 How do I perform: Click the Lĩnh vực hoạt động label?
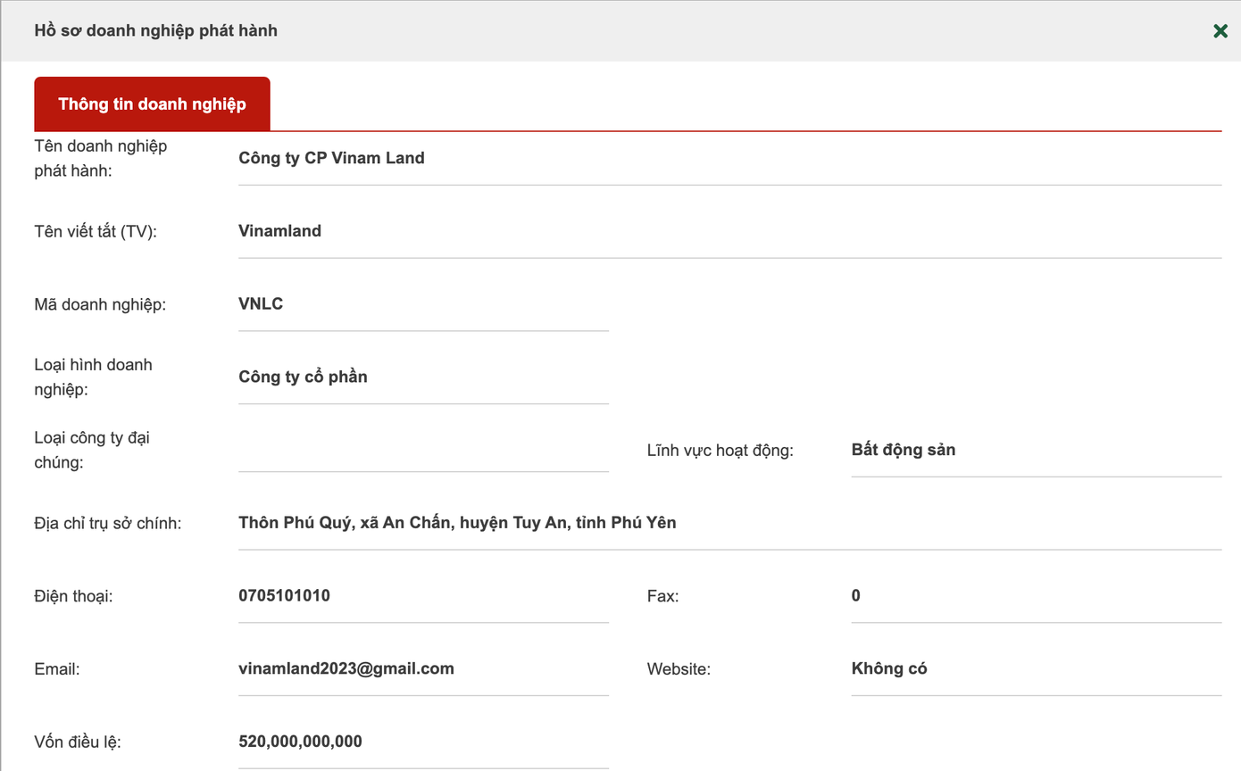[x=720, y=451]
